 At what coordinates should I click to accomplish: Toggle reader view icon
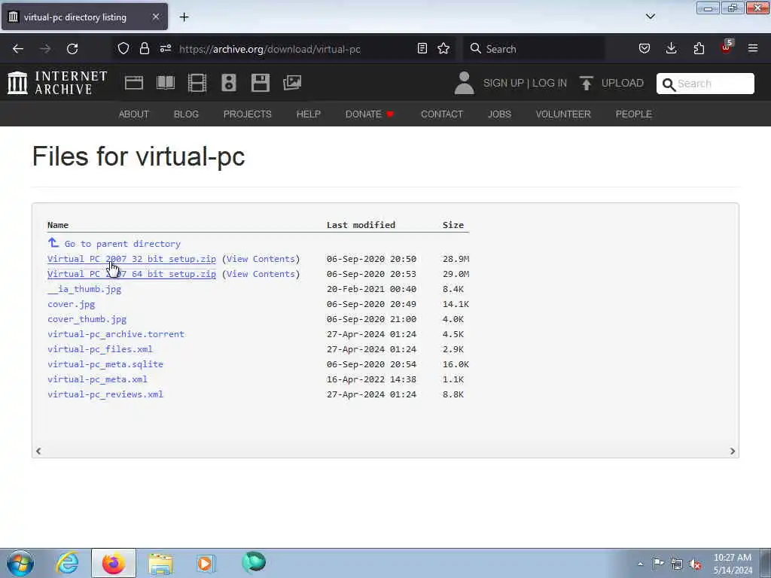422,48
